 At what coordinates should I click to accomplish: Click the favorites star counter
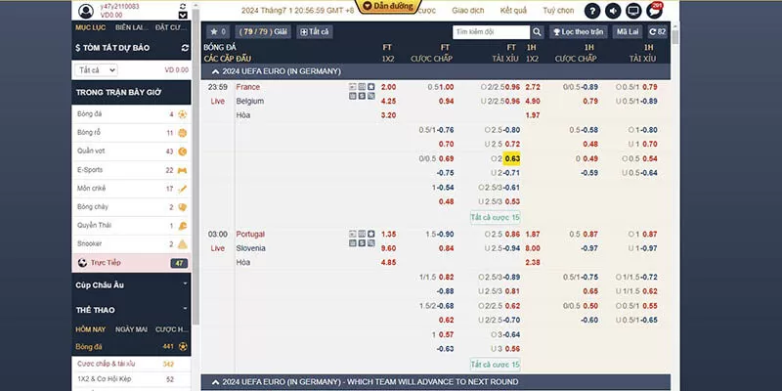pos(218,32)
